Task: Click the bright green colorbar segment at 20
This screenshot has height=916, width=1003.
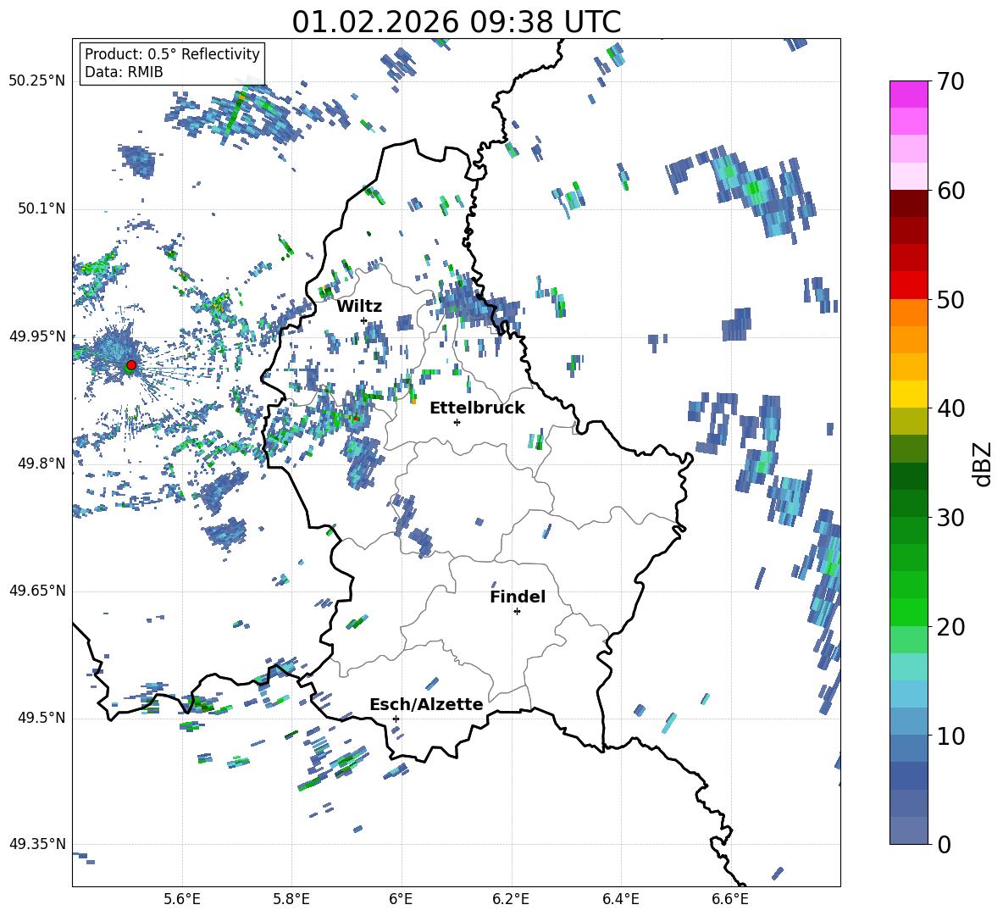Action: coord(908,612)
